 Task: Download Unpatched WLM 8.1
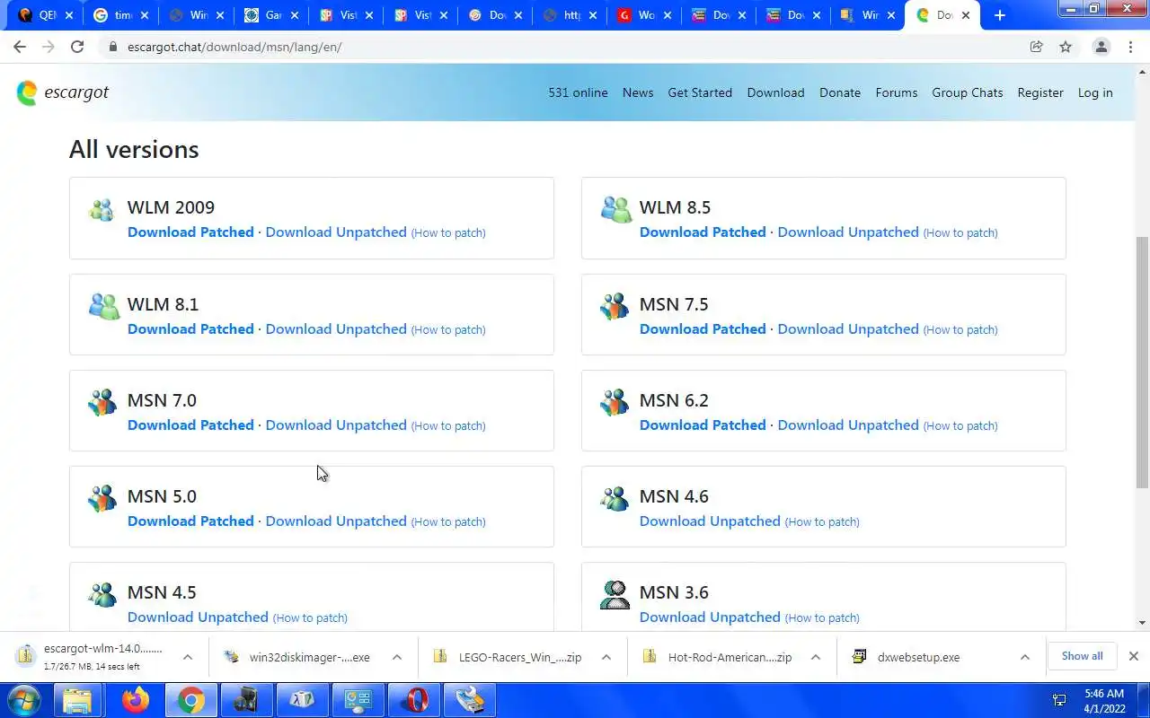coord(336,328)
